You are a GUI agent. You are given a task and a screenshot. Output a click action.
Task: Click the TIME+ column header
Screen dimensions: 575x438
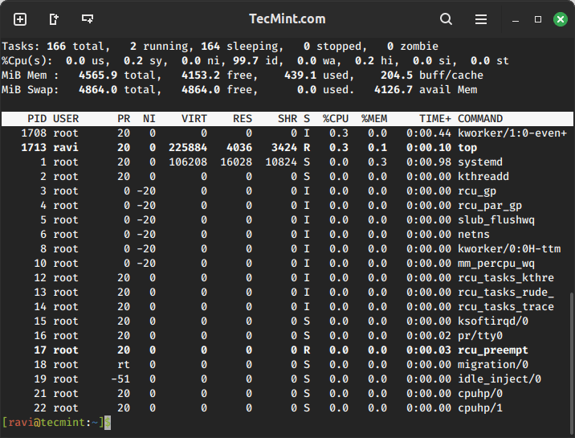[x=435, y=119]
